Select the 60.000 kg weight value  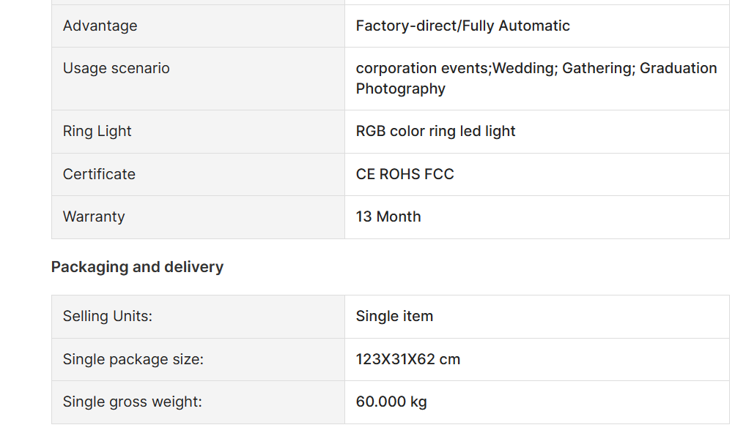pyautogui.click(x=391, y=402)
